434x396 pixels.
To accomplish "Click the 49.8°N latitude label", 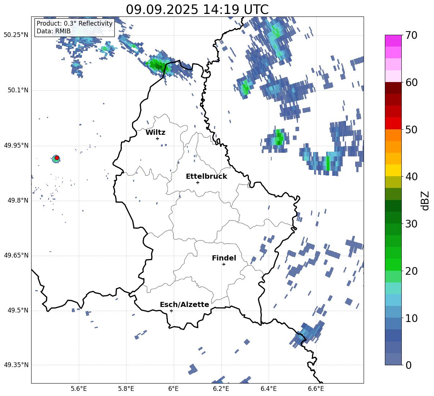I will pyautogui.click(x=18, y=200).
